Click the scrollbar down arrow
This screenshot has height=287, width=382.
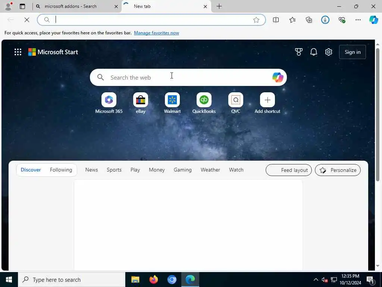(x=378, y=266)
